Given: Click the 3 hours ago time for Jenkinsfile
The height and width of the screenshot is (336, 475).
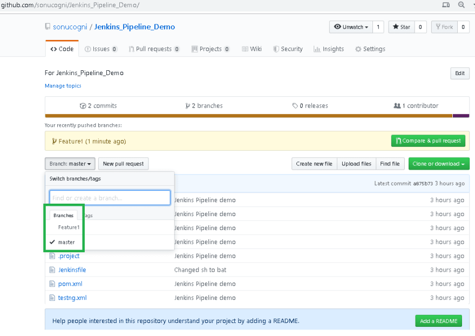Looking at the screenshot, I should pos(447,270).
